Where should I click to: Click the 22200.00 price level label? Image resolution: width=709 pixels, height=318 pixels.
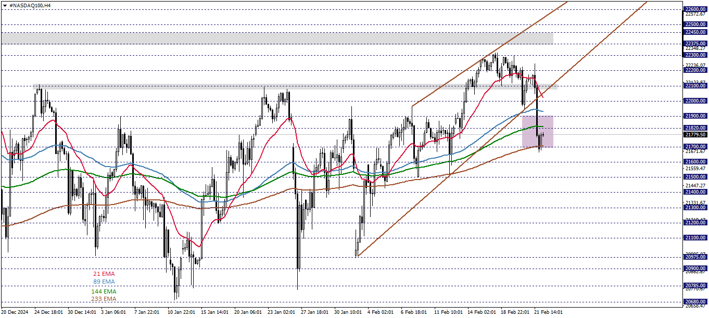tap(695, 70)
